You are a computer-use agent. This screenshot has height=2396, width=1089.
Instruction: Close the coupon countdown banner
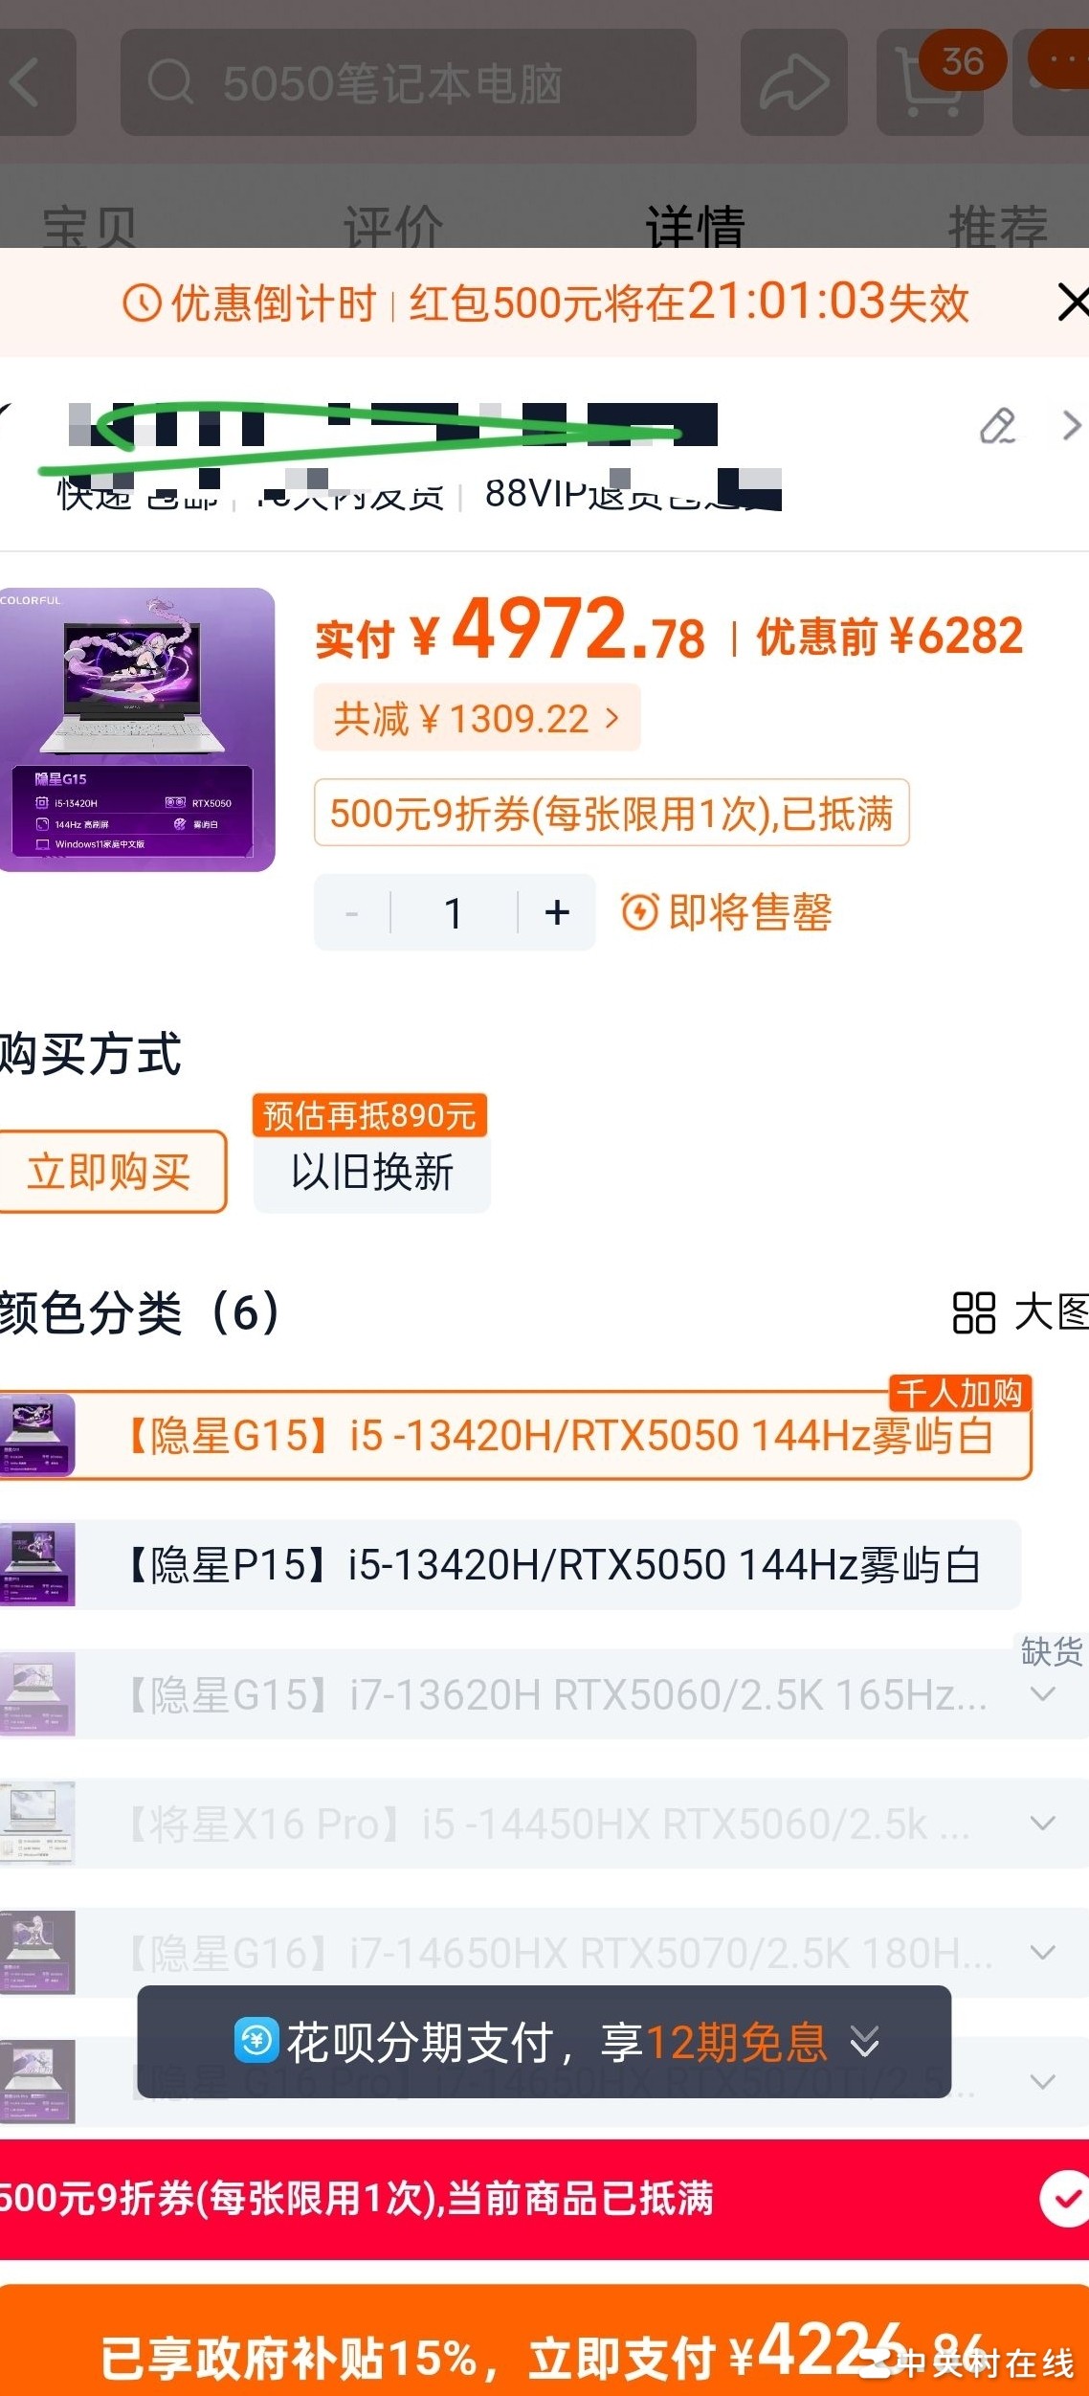(x=1072, y=302)
